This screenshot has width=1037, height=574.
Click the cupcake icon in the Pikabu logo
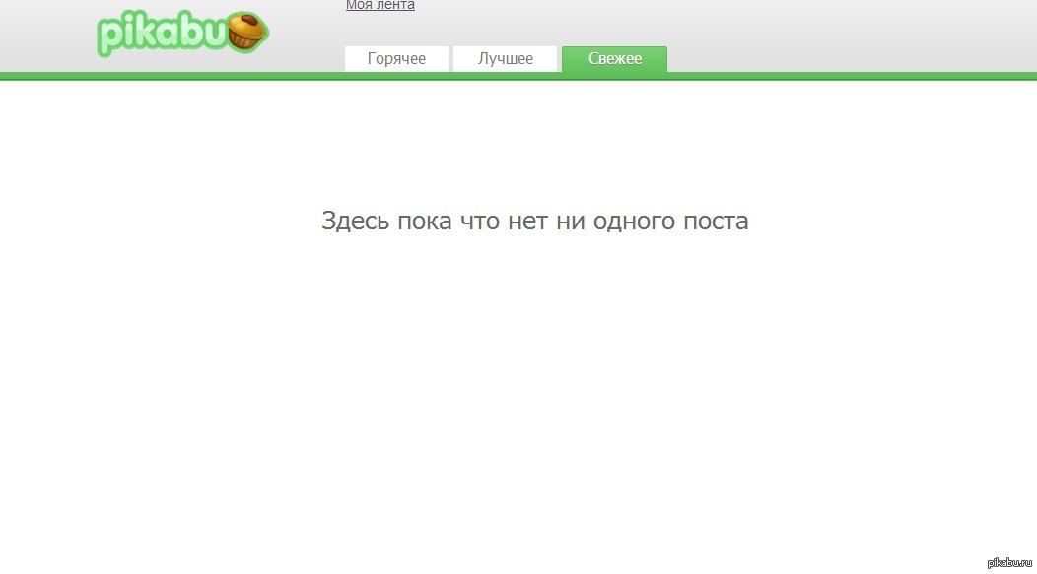point(248,33)
